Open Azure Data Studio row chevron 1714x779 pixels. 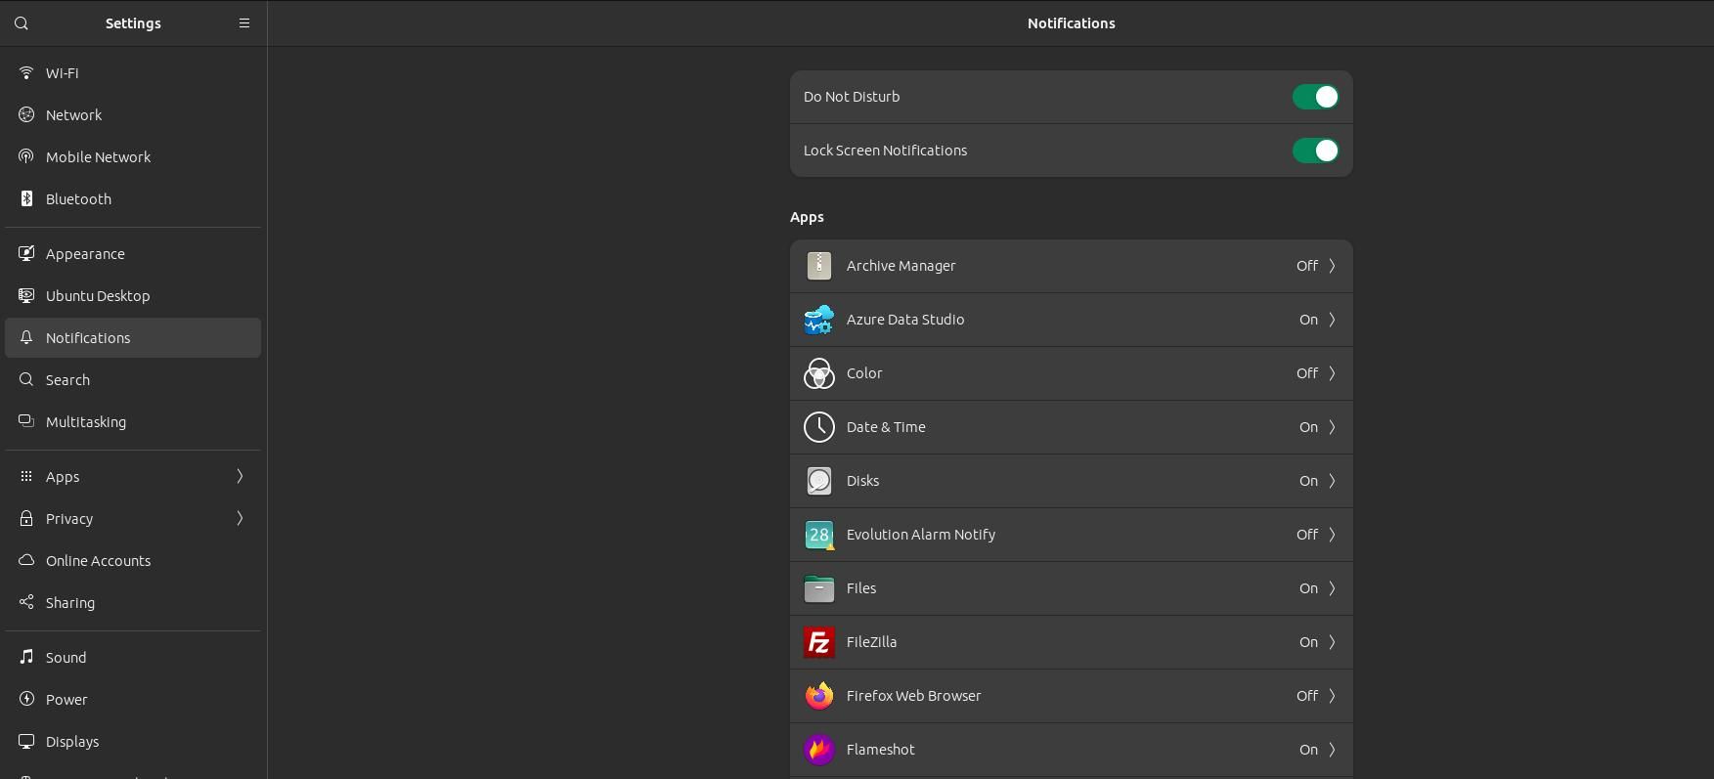coord(1332,320)
